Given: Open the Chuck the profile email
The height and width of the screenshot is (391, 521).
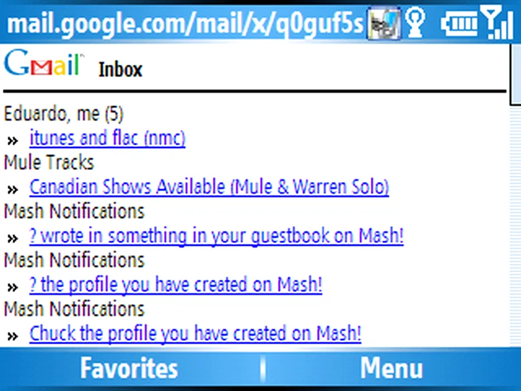Looking at the screenshot, I should [195, 333].
